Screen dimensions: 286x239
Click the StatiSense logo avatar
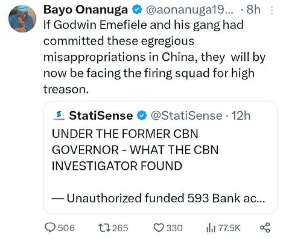(x=59, y=115)
